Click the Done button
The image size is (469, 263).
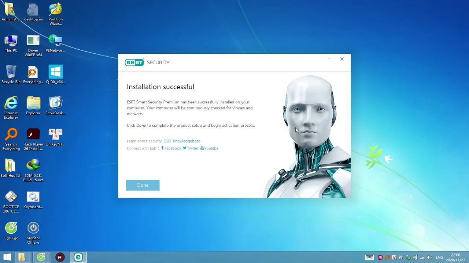click(143, 185)
